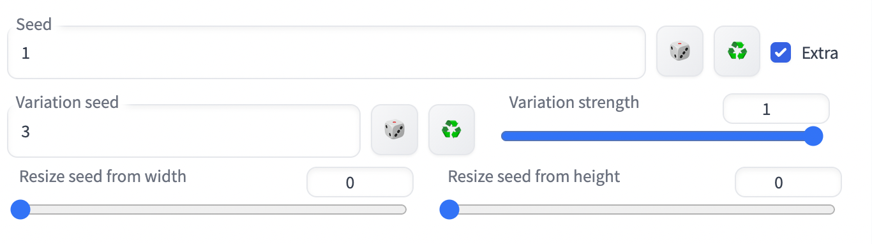The width and height of the screenshot is (872, 244).
Task: Focus the Variation seed input field
Action: pos(184,131)
